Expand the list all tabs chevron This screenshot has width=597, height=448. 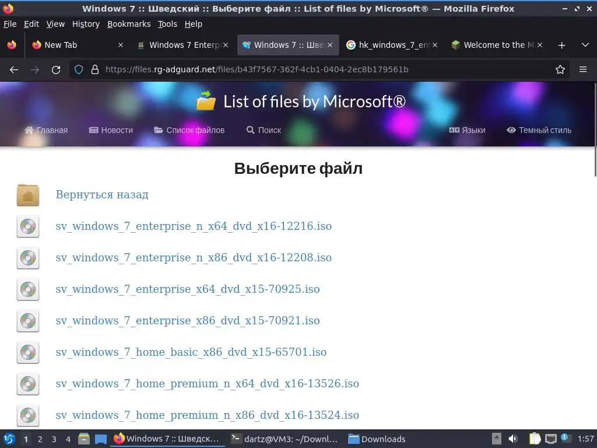coord(585,45)
